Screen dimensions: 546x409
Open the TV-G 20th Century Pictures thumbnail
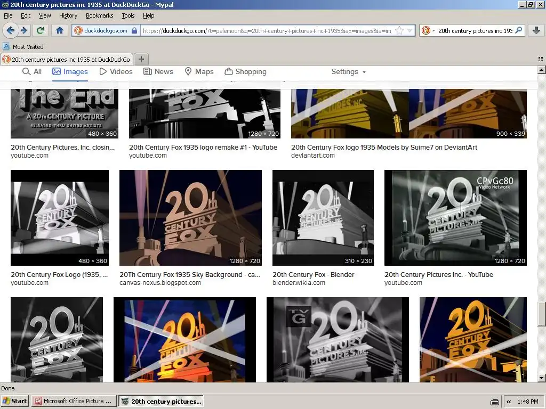click(x=338, y=340)
